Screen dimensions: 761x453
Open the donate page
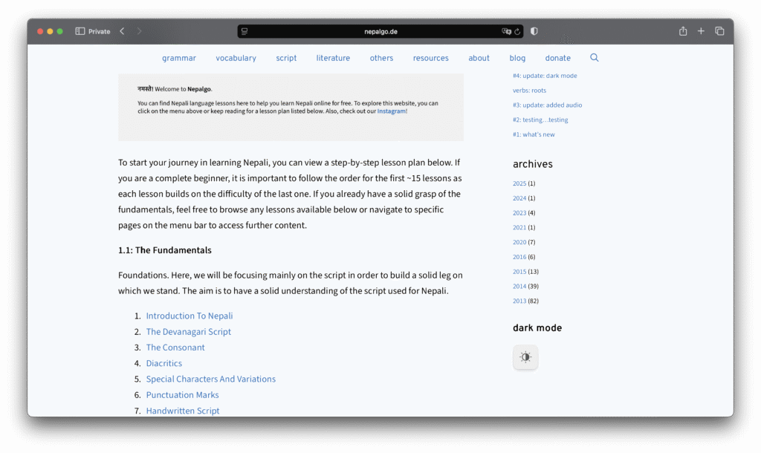(x=557, y=58)
